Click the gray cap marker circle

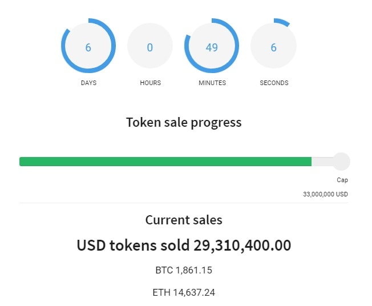click(341, 162)
